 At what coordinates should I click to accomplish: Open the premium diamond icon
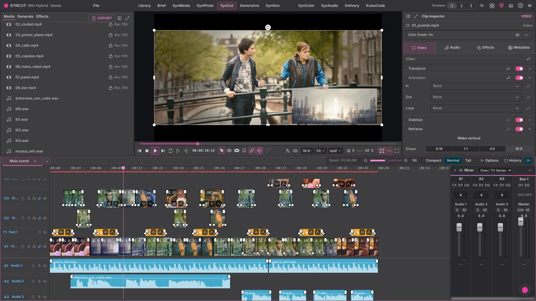(x=501, y=6)
